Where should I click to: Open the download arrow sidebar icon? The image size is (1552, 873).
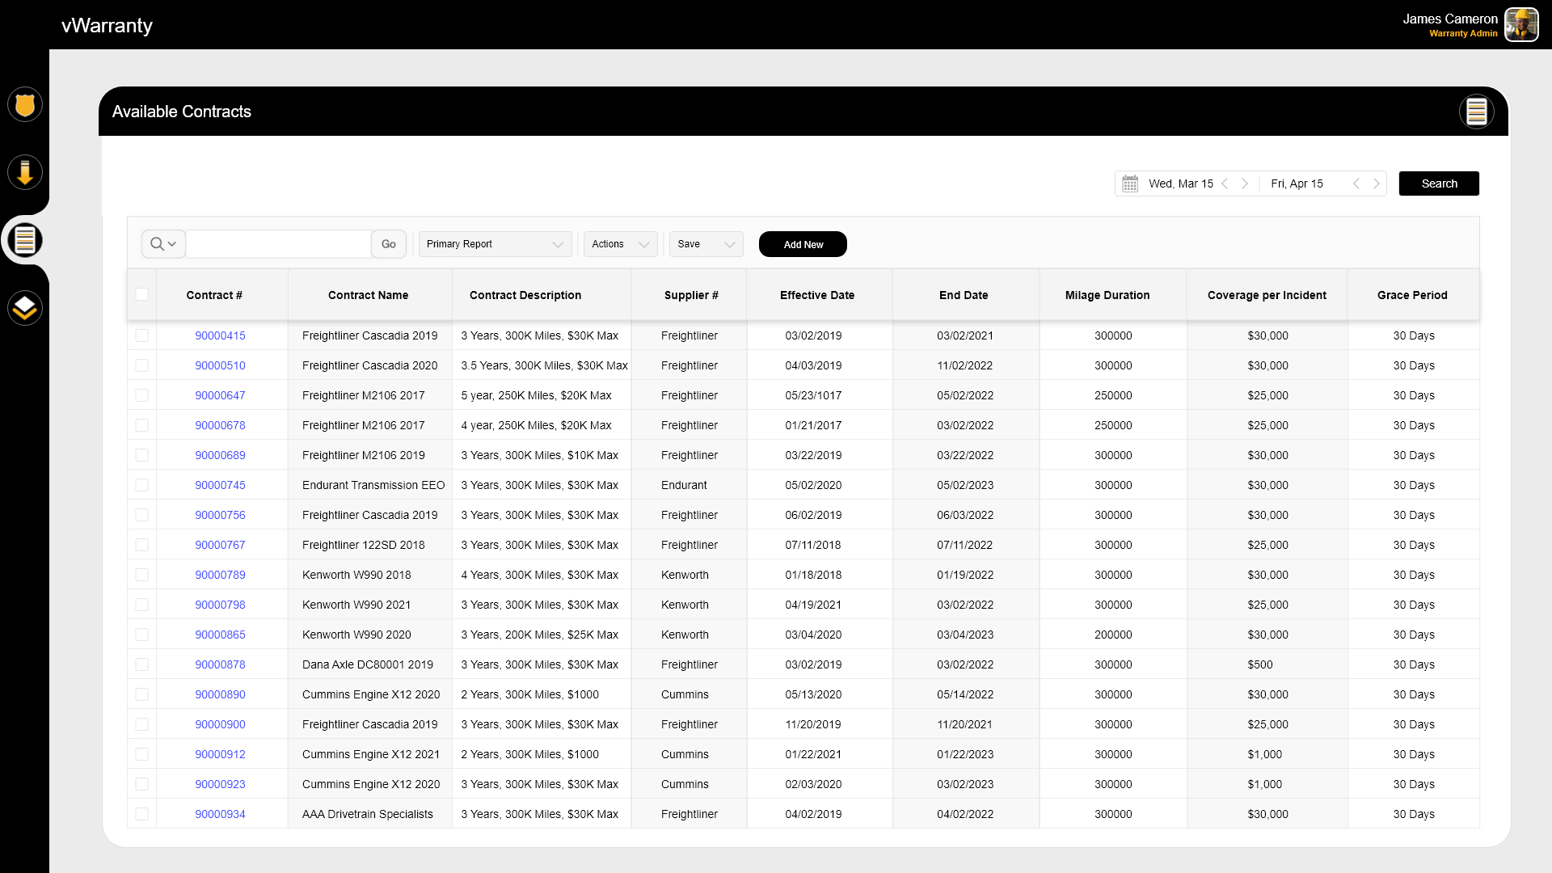click(25, 172)
